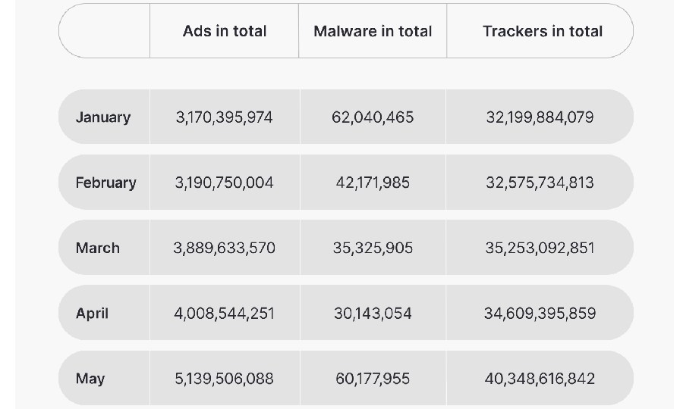Viewport: 683px width, 409px height.
Task: Click February trackers value 32,575,734,813
Action: point(540,183)
